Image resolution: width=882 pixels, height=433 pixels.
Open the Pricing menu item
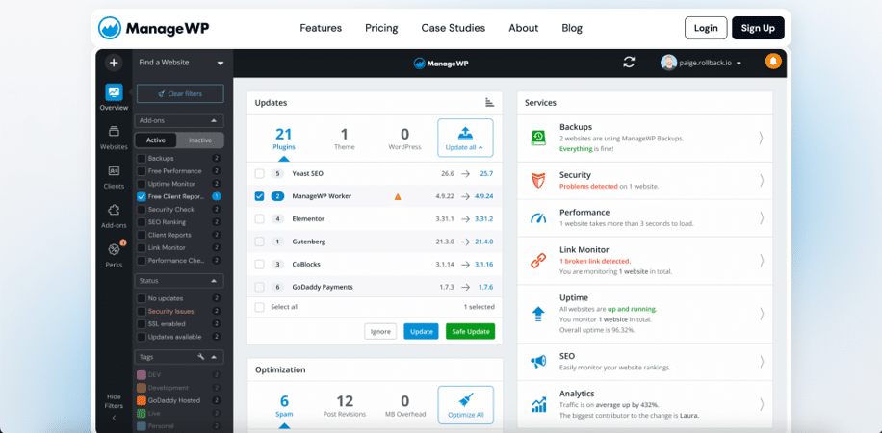381,28
